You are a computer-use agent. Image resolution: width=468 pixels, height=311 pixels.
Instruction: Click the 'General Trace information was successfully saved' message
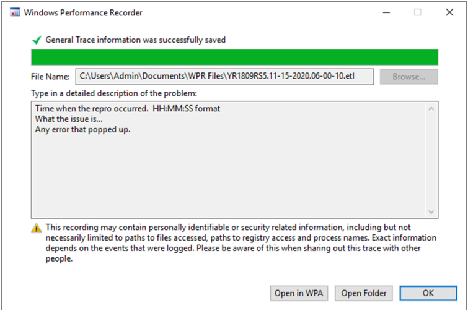tap(136, 40)
